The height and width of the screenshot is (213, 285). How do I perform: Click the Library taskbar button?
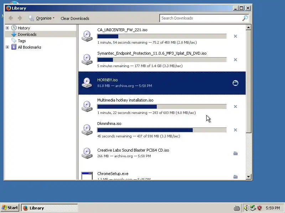tap(50, 208)
